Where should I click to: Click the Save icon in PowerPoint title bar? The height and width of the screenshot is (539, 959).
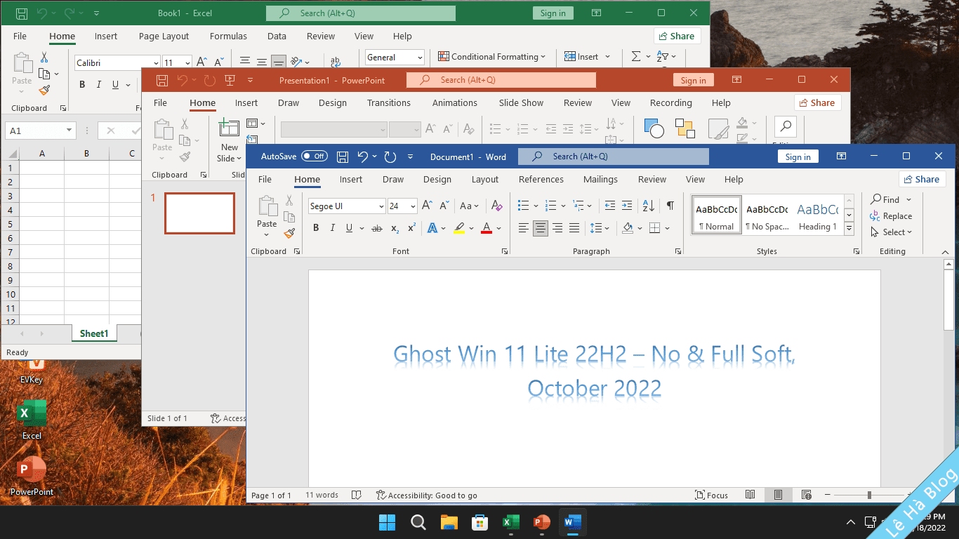[x=162, y=80]
